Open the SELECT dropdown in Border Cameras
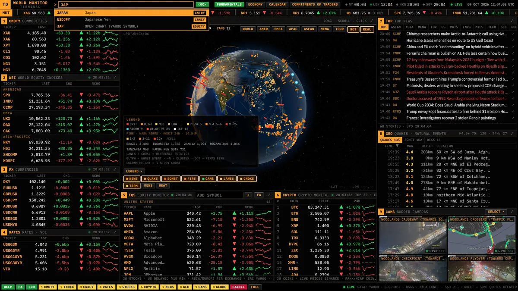Image resolution: width=518 pixels, height=291 pixels. [496, 212]
